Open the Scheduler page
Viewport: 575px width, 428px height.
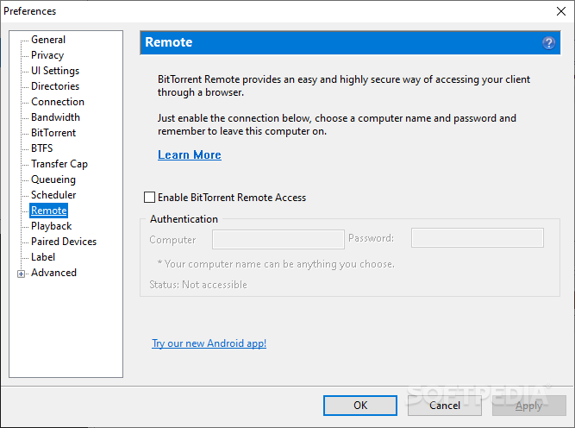(x=53, y=195)
